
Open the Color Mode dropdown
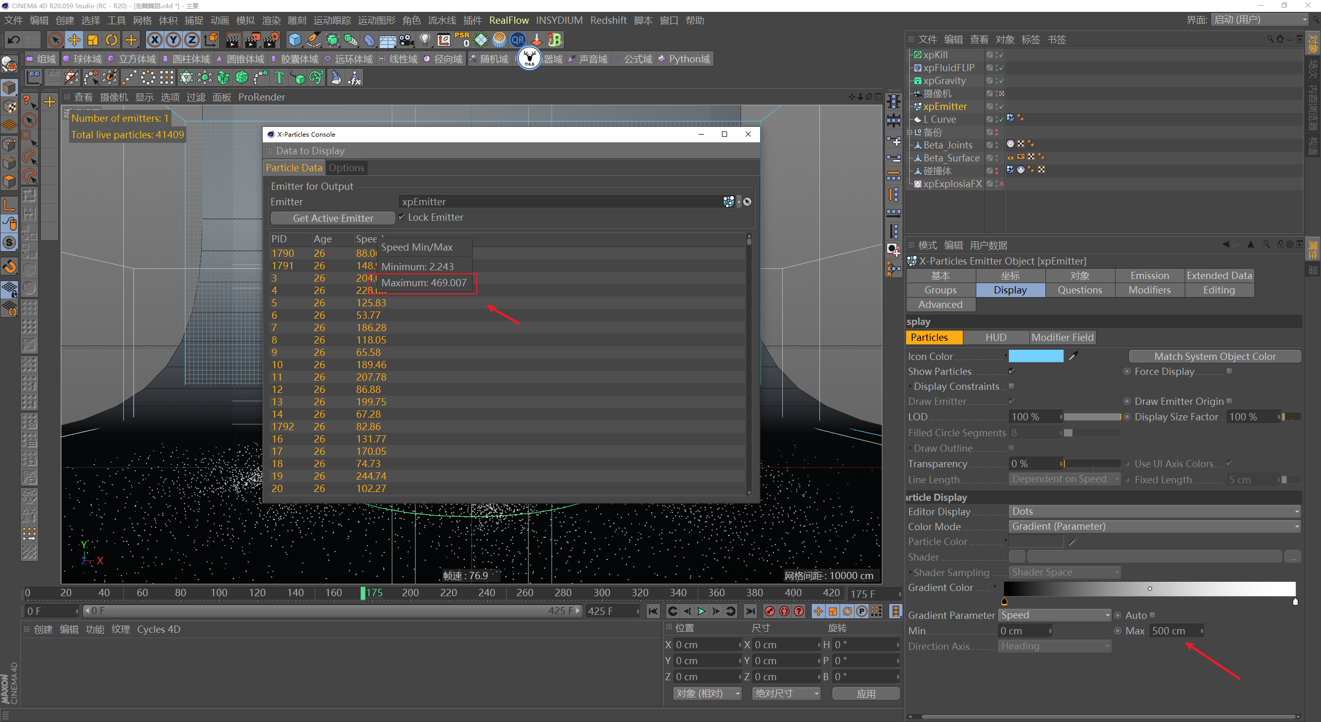tap(1154, 526)
